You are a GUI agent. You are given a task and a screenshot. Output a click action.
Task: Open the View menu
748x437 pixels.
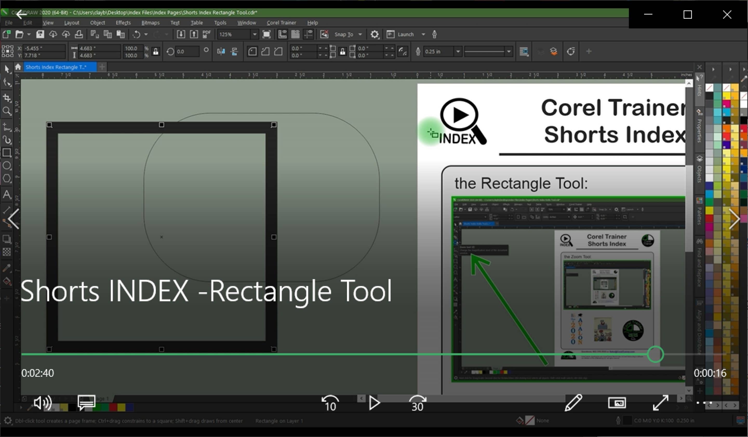click(48, 23)
